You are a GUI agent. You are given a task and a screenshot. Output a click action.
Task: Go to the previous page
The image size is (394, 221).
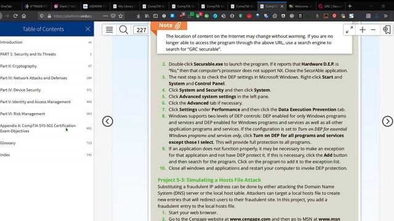tap(108, 122)
